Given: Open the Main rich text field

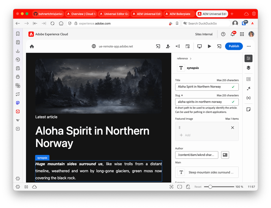Looking at the screenshot, I should click(x=207, y=172).
